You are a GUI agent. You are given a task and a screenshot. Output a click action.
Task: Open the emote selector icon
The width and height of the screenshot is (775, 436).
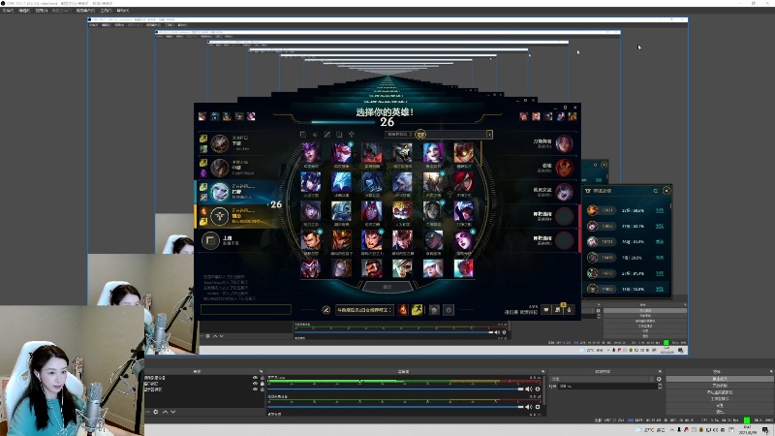(x=449, y=310)
